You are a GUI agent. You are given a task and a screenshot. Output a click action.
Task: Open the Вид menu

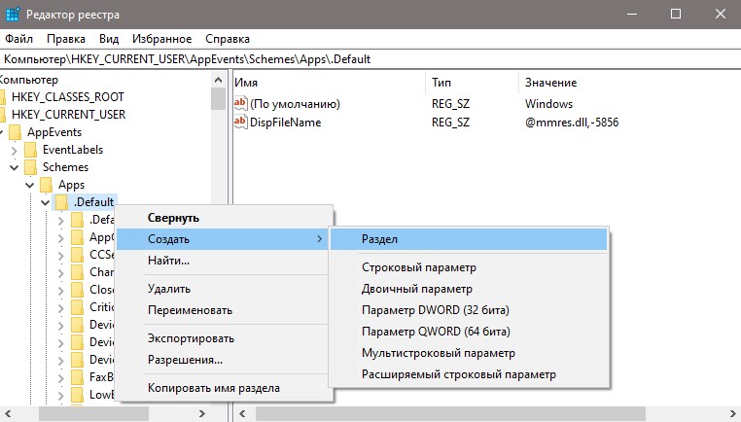point(109,39)
